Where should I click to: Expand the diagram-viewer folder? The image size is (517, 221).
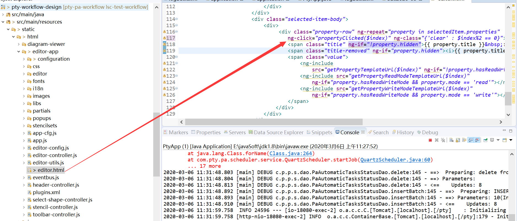click(x=19, y=44)
